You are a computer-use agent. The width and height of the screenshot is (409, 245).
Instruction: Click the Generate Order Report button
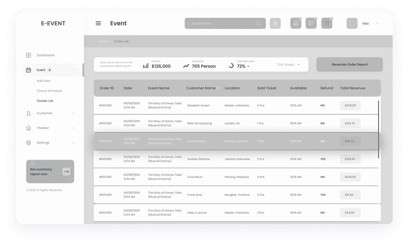pos(349,64)
